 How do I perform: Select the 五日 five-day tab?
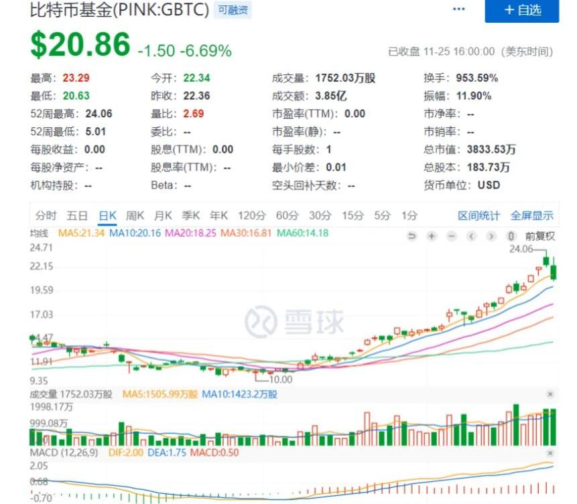(x=77, y=216)
